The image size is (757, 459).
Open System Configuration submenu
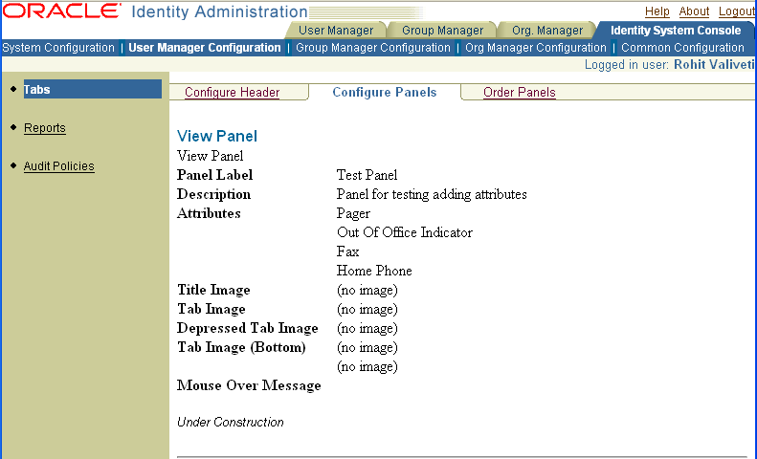pyautogui.click(x=58, y=48)
